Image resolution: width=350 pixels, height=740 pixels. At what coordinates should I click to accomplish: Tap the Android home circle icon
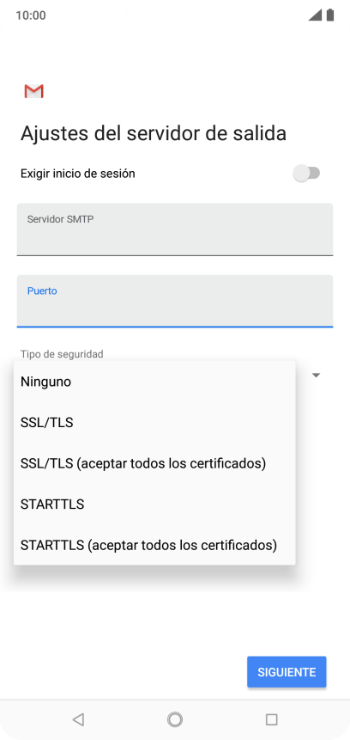pos(175,719)
